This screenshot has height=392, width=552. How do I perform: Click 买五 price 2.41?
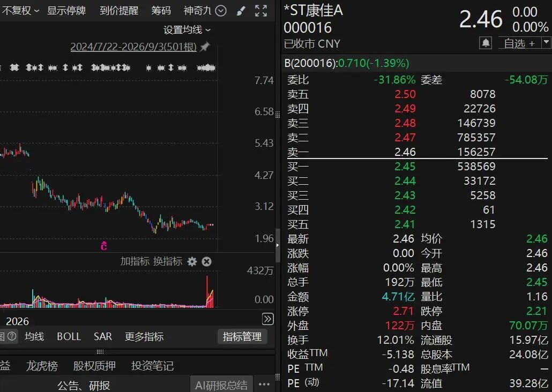coord(405,224)
